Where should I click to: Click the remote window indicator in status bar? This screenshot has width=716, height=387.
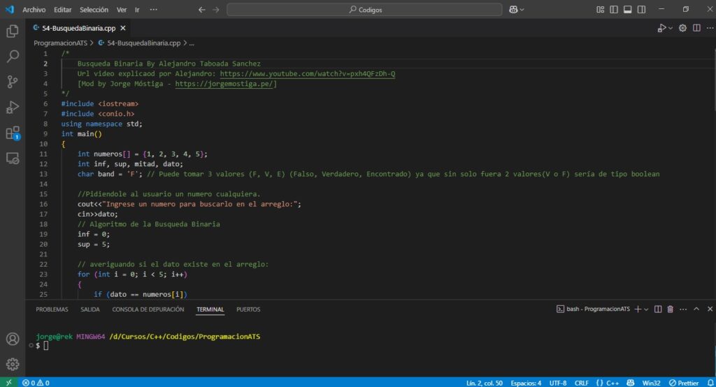pyautogui.click(x=8, y=382)
